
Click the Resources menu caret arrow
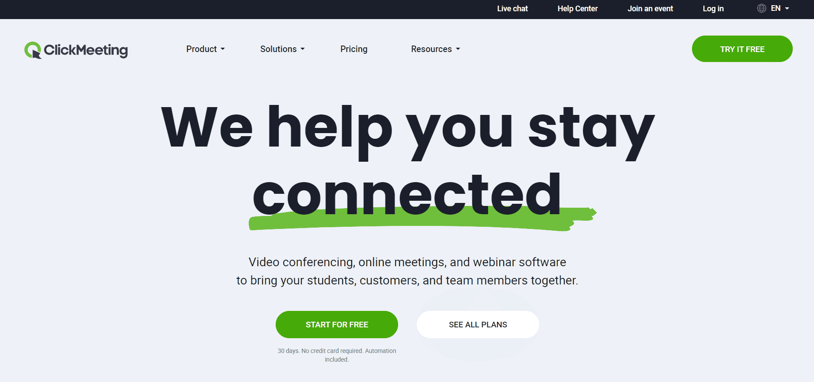click(x=458, y=49)
